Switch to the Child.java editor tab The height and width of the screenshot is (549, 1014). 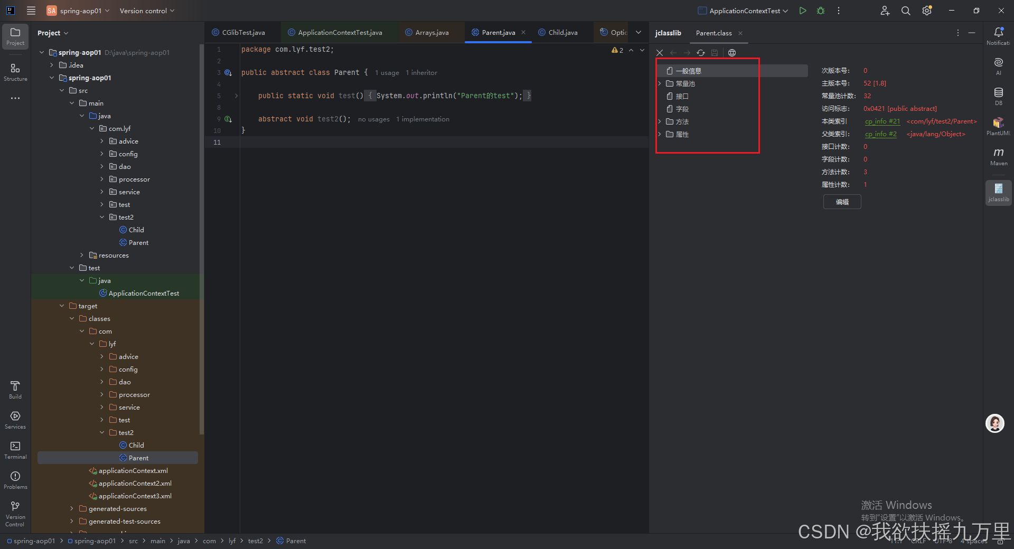click(561, 32)
